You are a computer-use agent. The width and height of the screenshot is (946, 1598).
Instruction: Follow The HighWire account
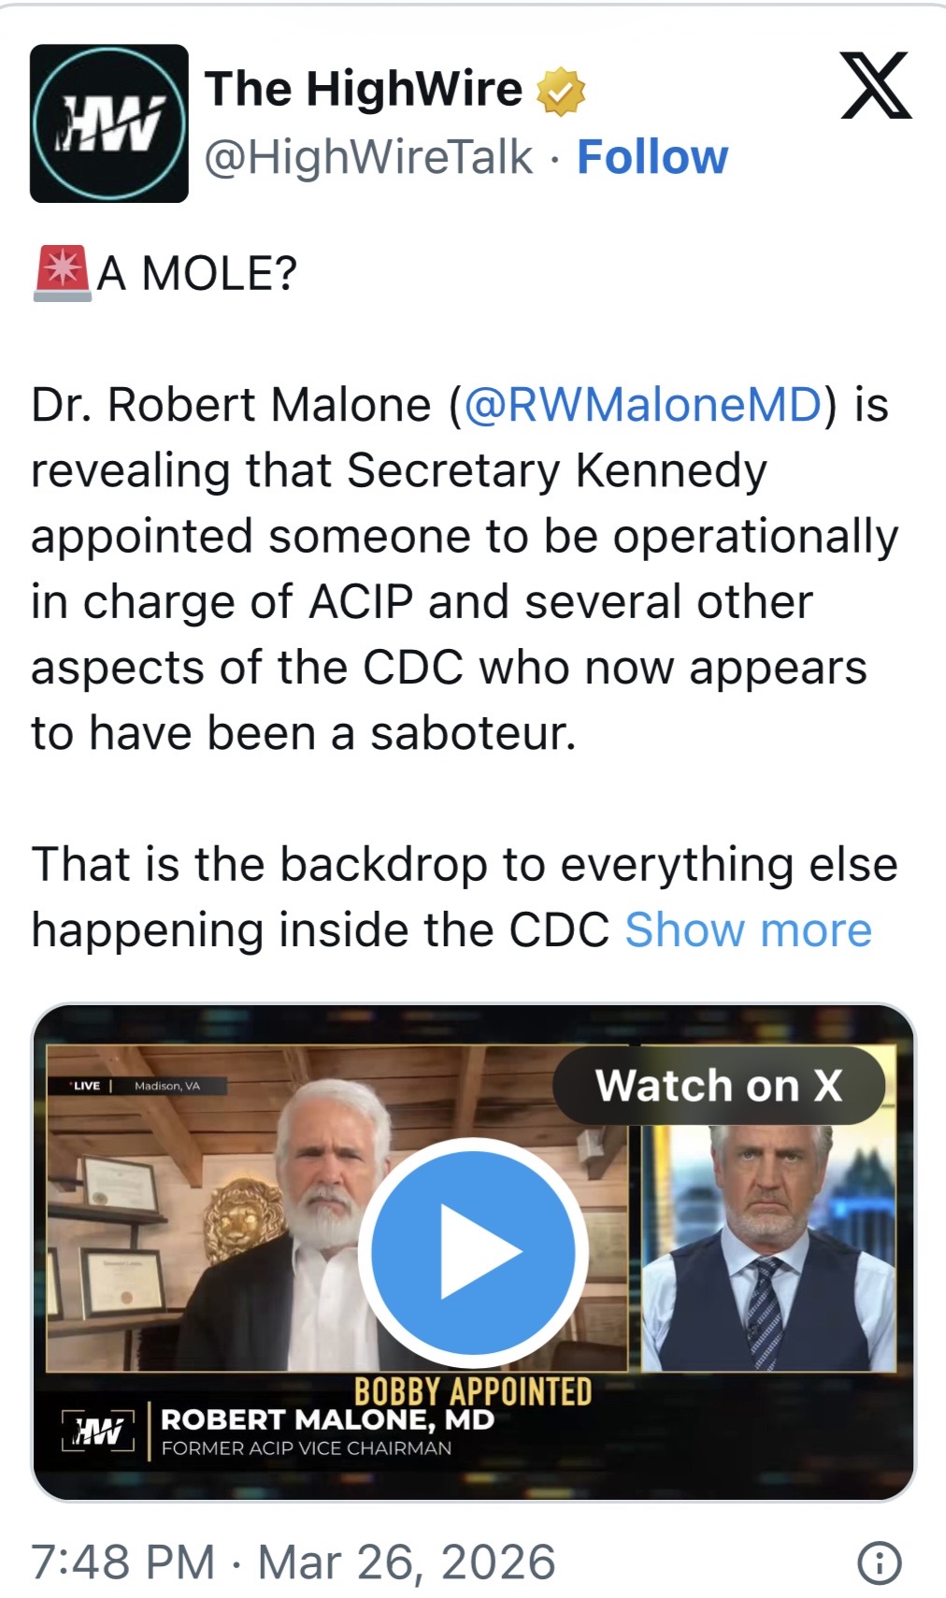652,157
